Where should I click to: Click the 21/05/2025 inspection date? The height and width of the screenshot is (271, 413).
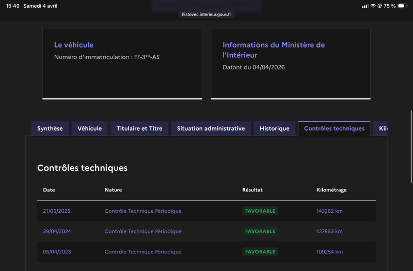tap(56, 211)
